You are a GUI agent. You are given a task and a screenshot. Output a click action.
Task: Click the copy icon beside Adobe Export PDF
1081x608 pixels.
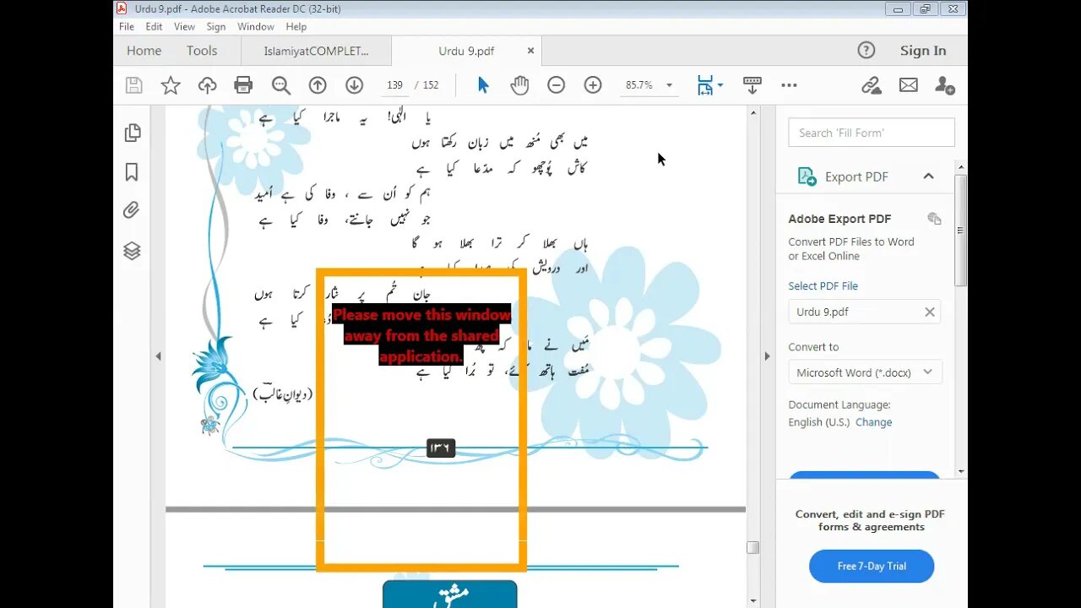[934, 219]
